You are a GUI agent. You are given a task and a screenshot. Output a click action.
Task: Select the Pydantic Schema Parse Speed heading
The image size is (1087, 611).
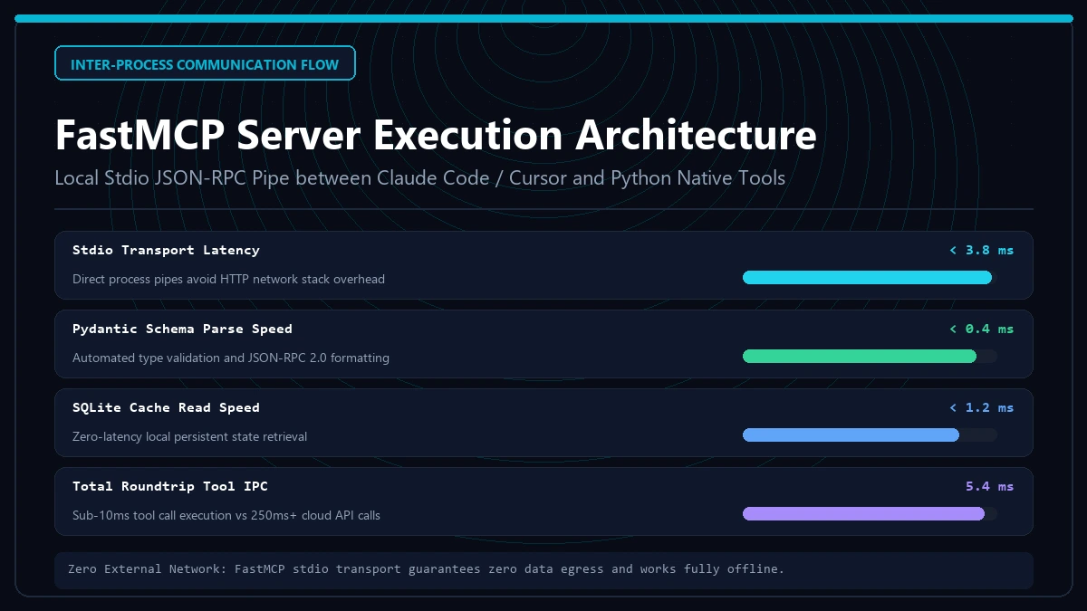coord(182,329)
